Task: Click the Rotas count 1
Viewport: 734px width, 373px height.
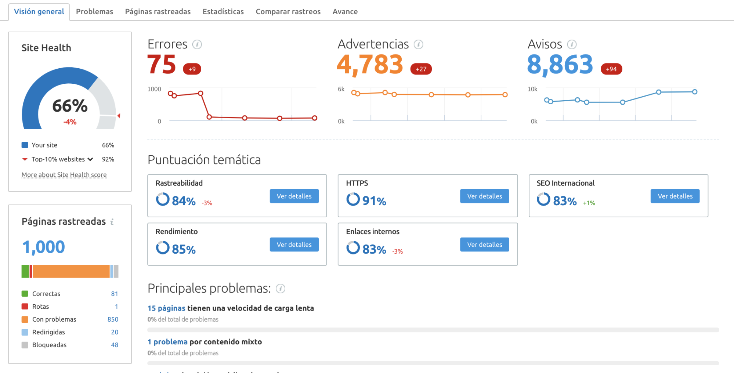Action: click(x=116, y=307)
